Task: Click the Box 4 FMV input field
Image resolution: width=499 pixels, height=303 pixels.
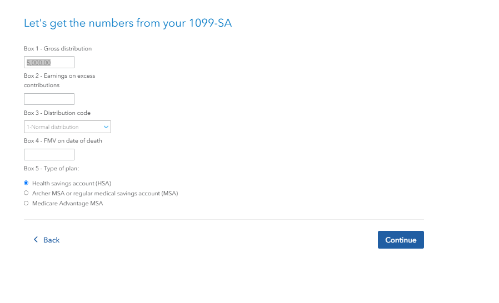Action: (49, 154)
